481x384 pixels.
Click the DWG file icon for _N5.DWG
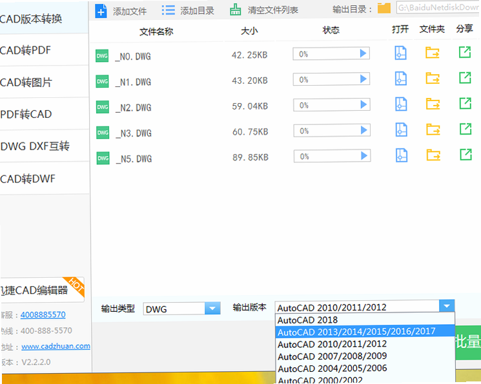click(x=103, y=158)
